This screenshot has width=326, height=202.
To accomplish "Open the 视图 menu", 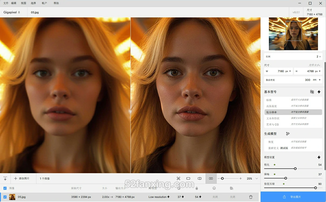I will click(24, 3).
